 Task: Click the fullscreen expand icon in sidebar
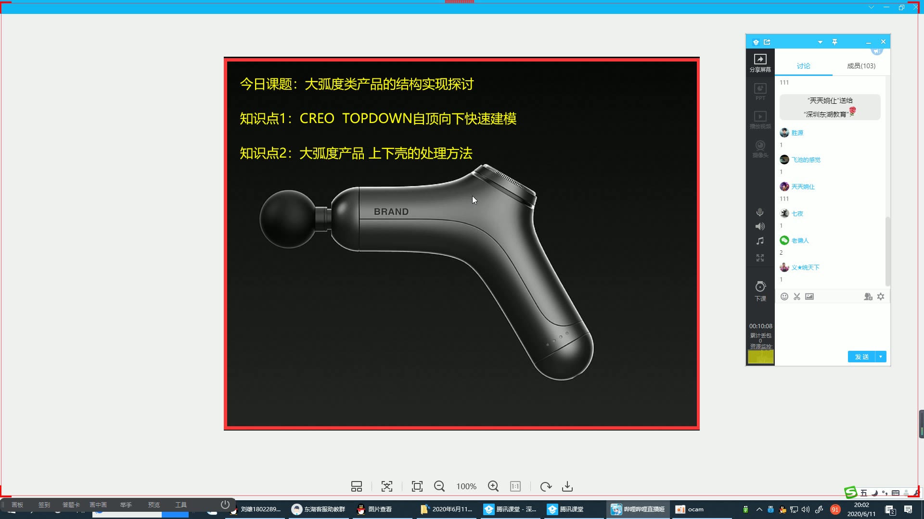760,258
